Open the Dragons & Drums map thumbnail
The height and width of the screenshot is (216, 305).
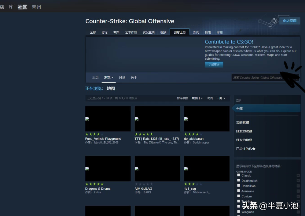click(108, 169)
